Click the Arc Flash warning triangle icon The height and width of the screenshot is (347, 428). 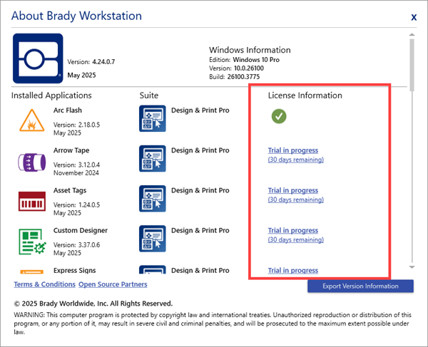[32, 120]
